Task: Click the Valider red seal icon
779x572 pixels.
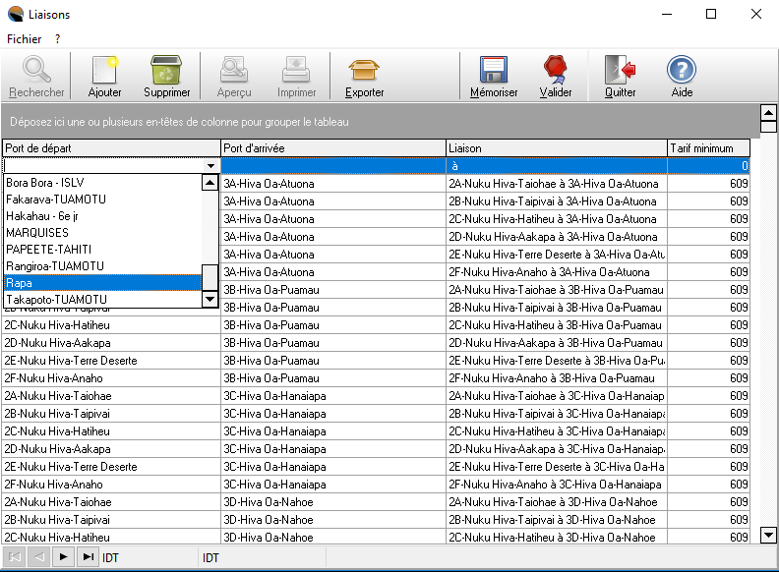Action: pyautogui.click(x=556, y=71)
